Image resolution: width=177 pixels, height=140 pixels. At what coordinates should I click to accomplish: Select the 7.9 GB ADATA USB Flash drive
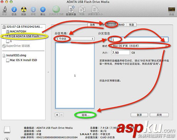(x=24, y=36)
